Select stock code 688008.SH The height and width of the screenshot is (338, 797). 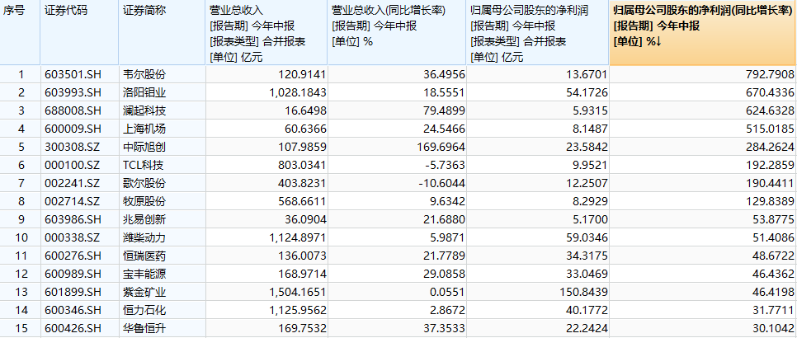(72, 111)
